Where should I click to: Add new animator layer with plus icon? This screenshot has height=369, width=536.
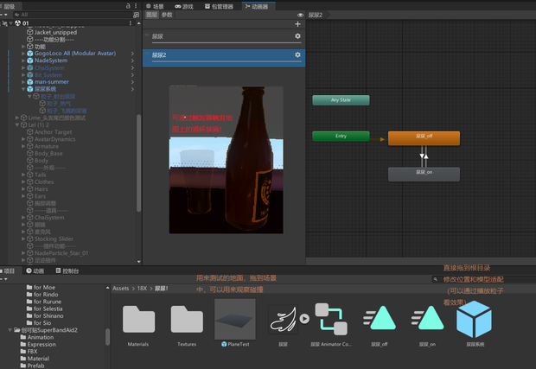tap(297, 24)
